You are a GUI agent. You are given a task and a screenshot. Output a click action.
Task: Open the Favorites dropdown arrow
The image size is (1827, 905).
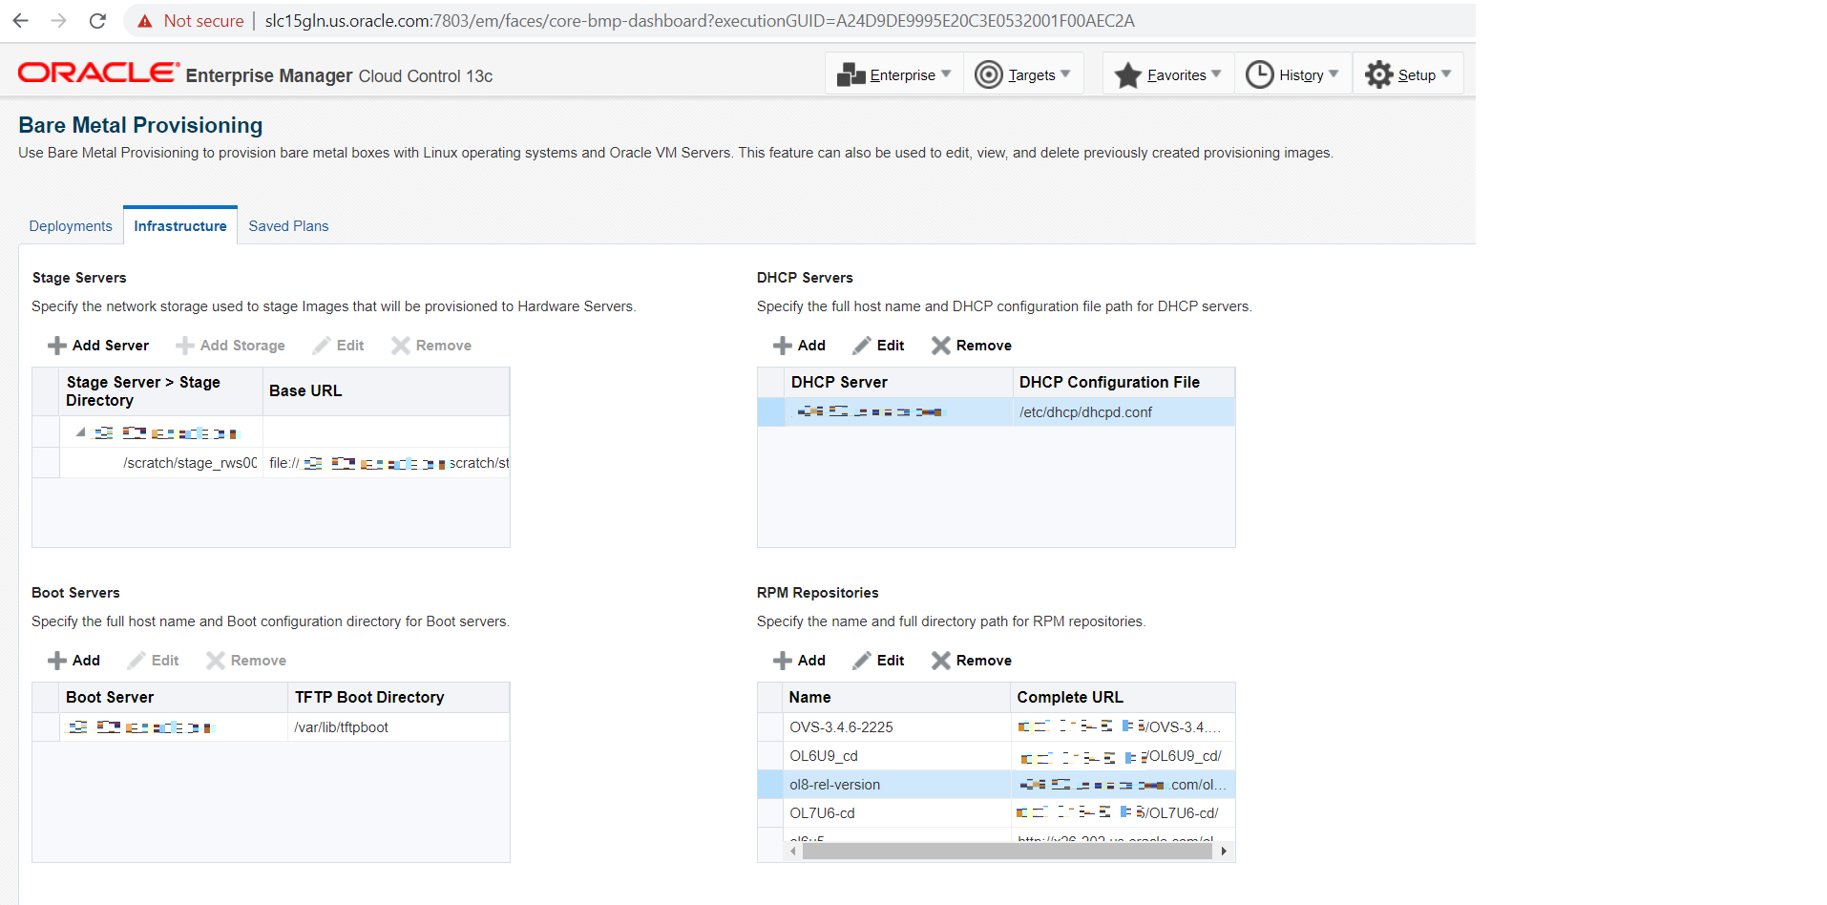tap(1216, 74)
